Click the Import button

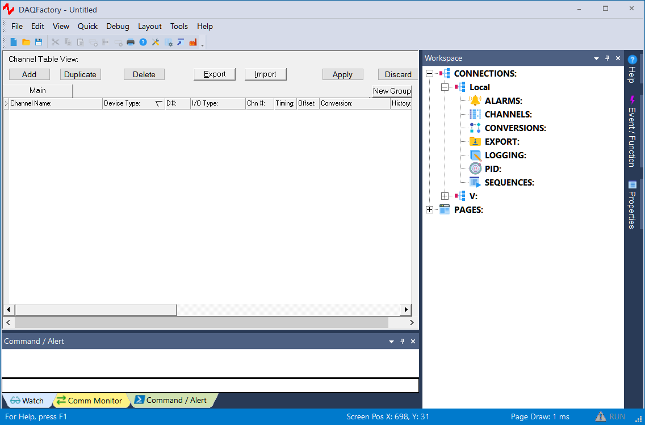265,74
